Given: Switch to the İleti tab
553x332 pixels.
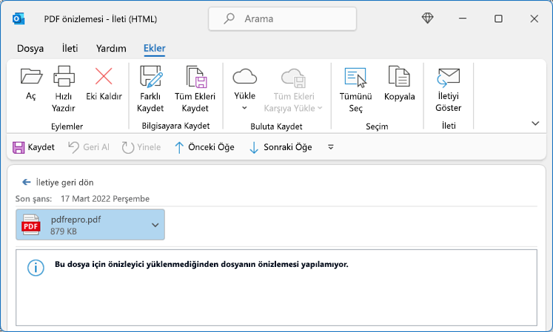Looking at the screenshot, I should coord(70,48).
